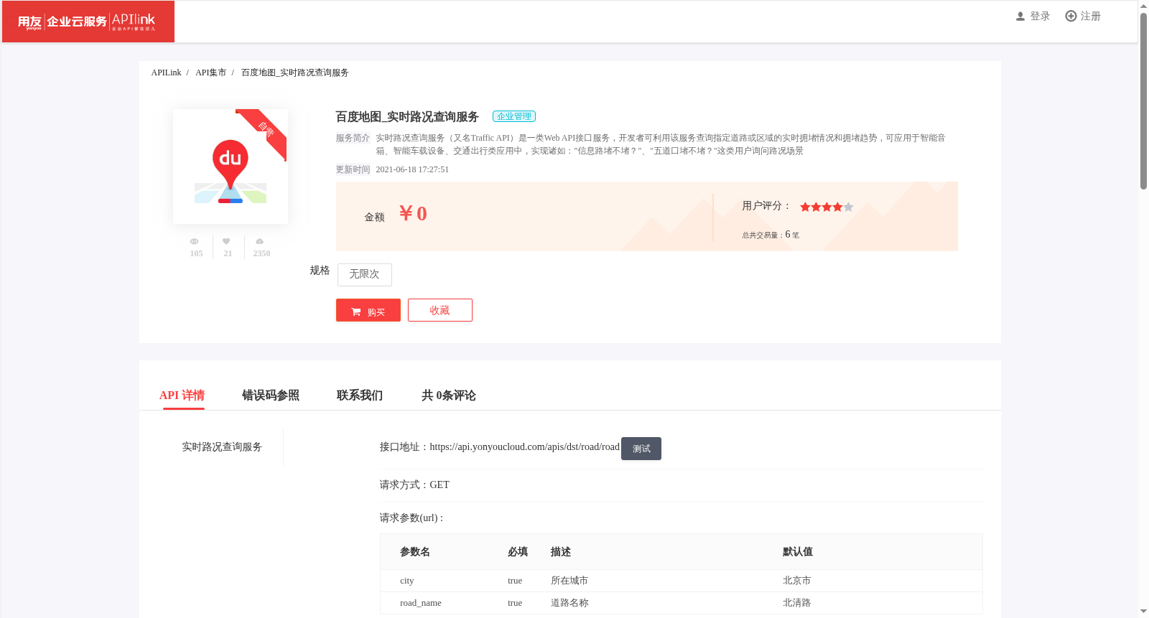Image resolution: width=1149 pixels, height=618 pixels.
Task: Click the 请求方式：GET text
Action: (x=414, y=485)
